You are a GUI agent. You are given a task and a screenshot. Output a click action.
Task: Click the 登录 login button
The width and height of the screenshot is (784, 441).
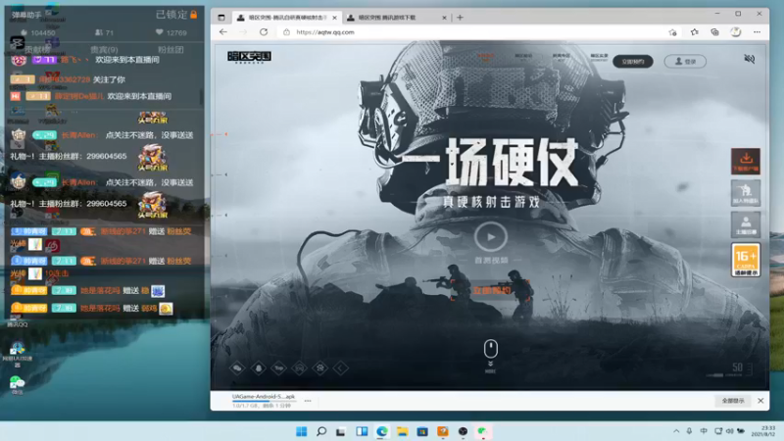pos(685,62)
